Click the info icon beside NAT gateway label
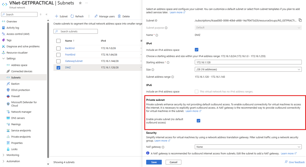Viewport: 306px width, 167px height. pyautogui.click(x=163, y=147)
